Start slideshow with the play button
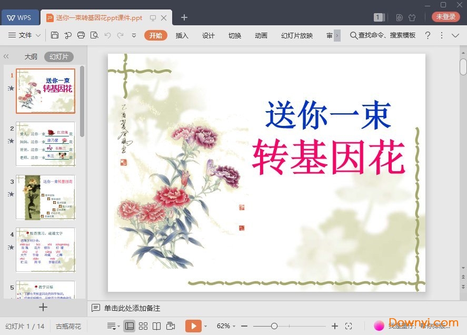This screenshot has width=467, height=335. click(194, 326)
